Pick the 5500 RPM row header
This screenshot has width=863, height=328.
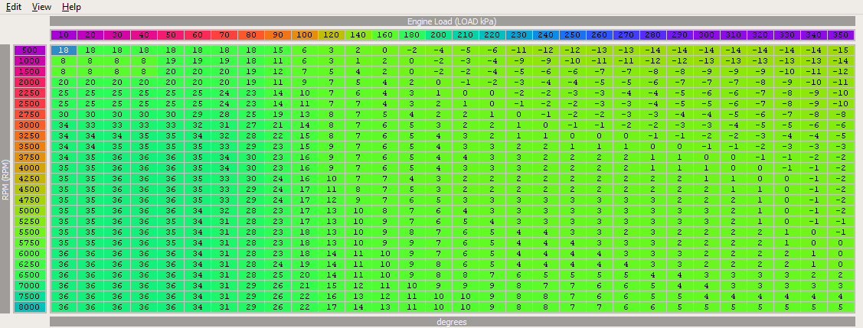point(30,232)
